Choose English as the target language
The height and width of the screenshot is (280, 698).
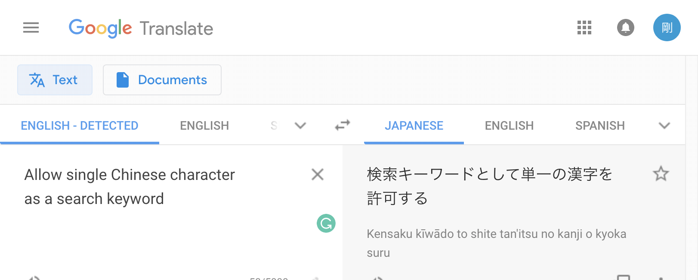509,126
